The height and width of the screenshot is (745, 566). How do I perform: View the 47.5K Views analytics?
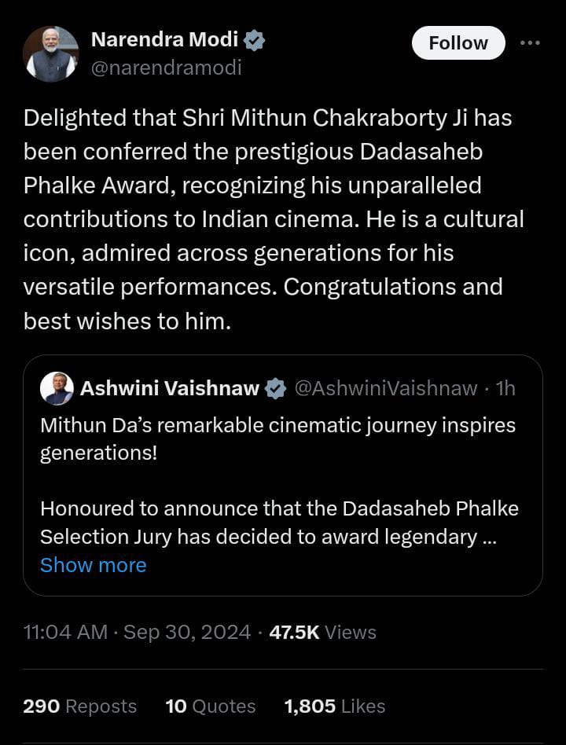(x=322, y=632)
